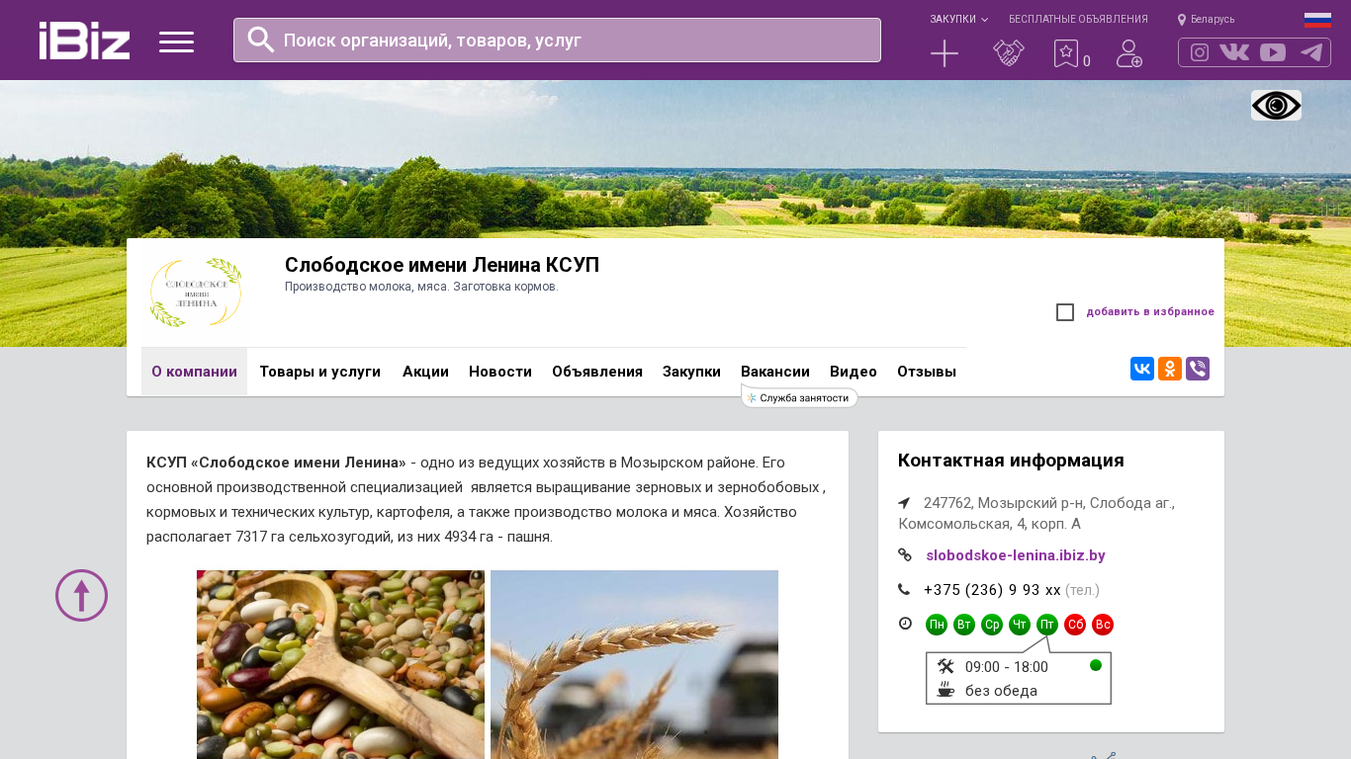Select the Saturday (Сб) schedule circle
Image resolution: width=1351 pixels, height=759 pixels.
[1075, 625]
